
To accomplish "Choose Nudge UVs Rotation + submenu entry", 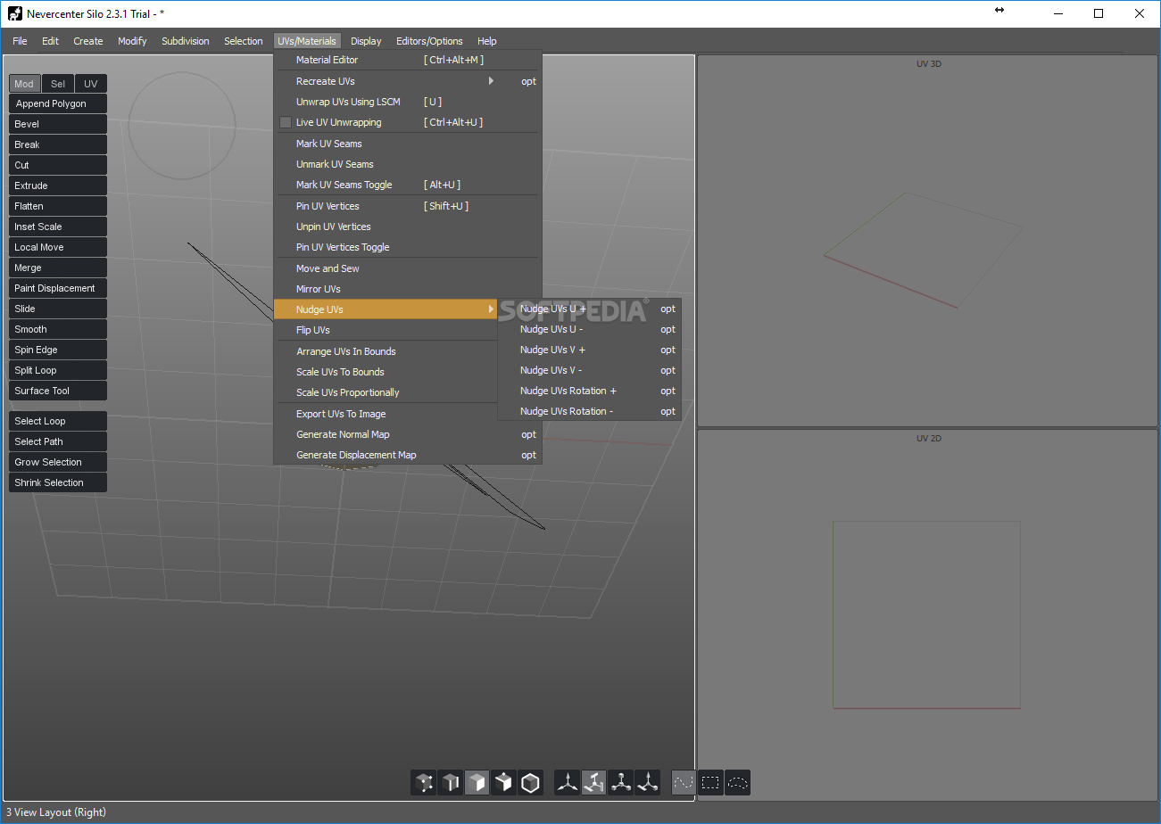I will point(589,391).
